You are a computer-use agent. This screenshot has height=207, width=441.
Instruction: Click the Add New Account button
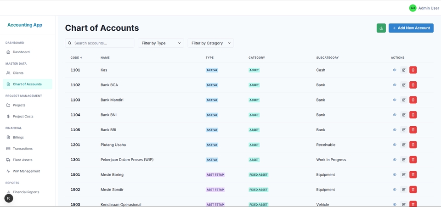(x=411, y=28)
